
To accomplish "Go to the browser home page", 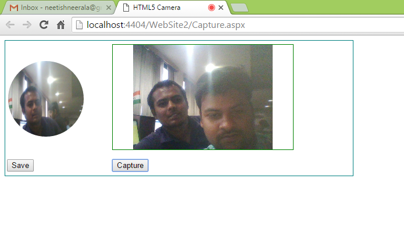I will coord(61,25).
